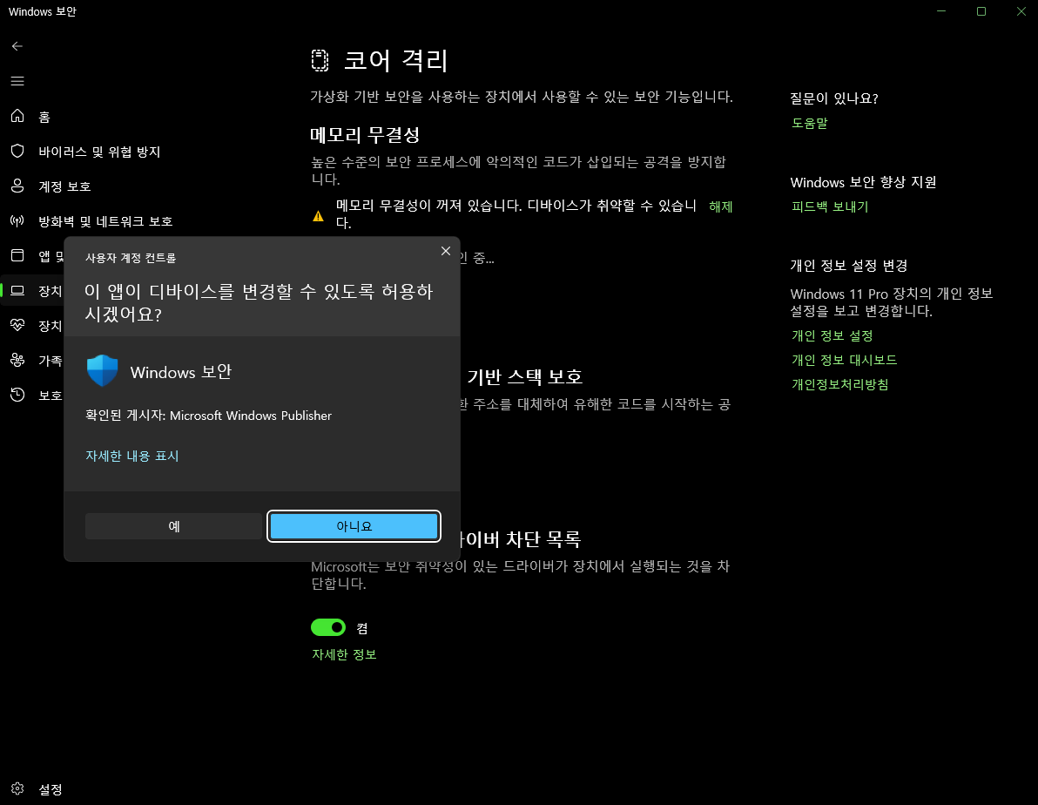Viewport: 1038px width, 805px height.
Task: Open 개인정보처리방침 link
Action: [x=840, y=384]
